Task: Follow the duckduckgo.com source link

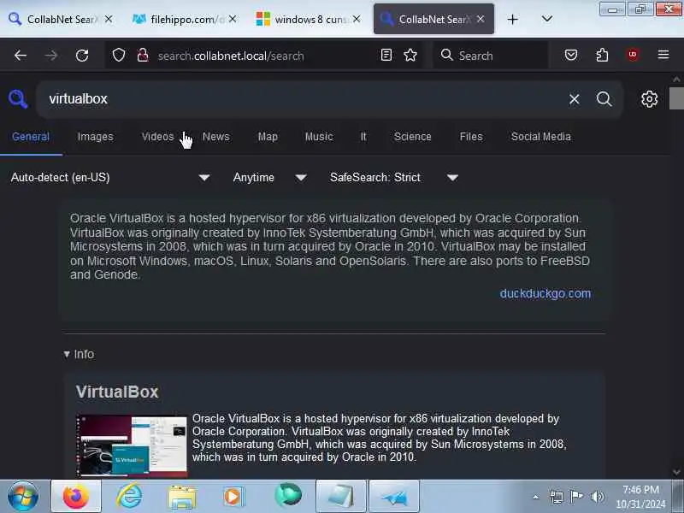Action: pyautogui.click(x=545, y=293)
